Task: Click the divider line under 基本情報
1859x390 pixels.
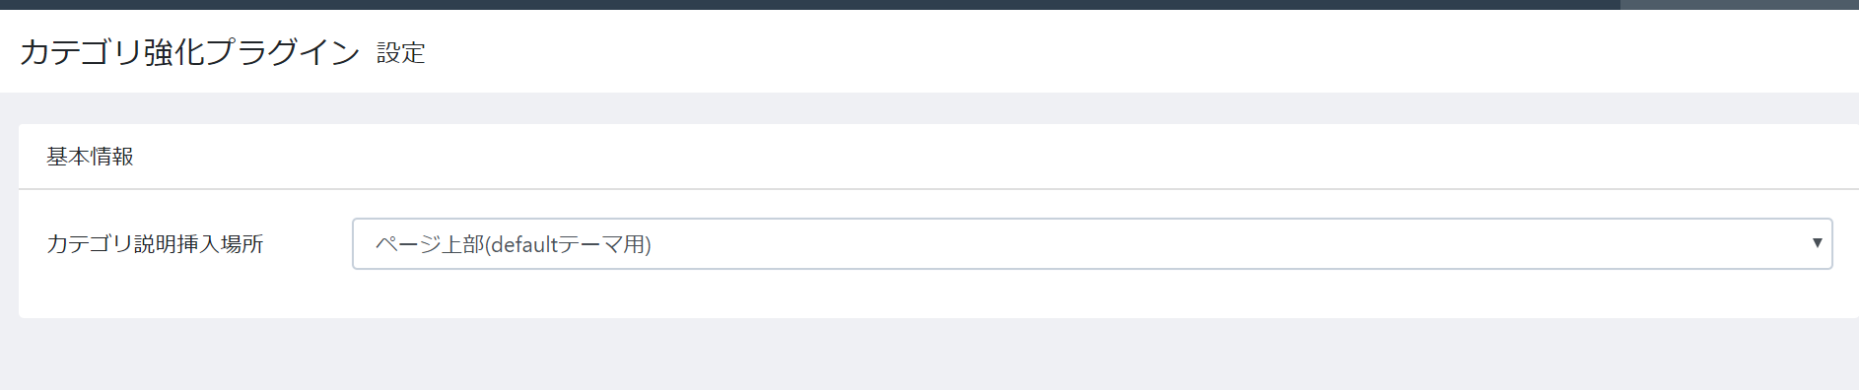Action: [x=938, y=188]
